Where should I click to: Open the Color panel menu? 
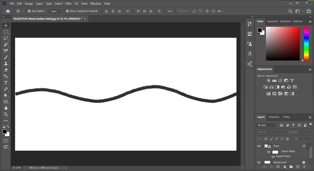click(310, 21)
